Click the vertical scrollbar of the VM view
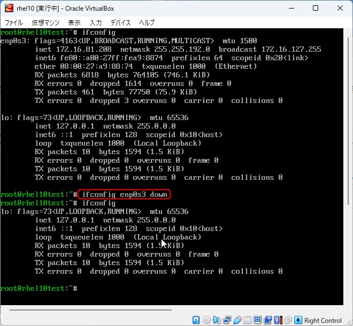This screenshot has width=353, height=326. (348, 121)
